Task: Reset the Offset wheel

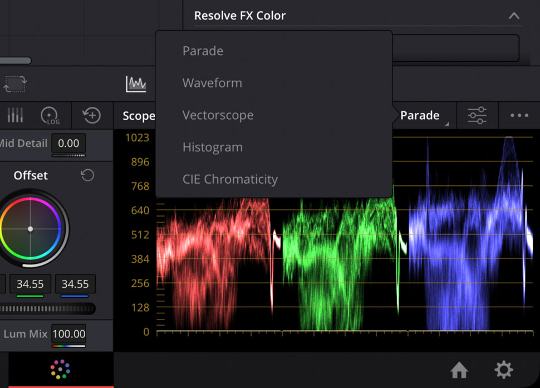Action: [87, 175]
